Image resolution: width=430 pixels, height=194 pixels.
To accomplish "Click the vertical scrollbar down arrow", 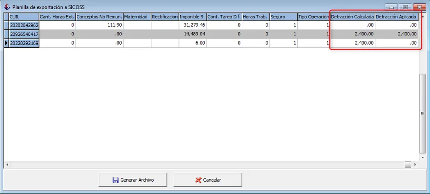I will [422, 158].
